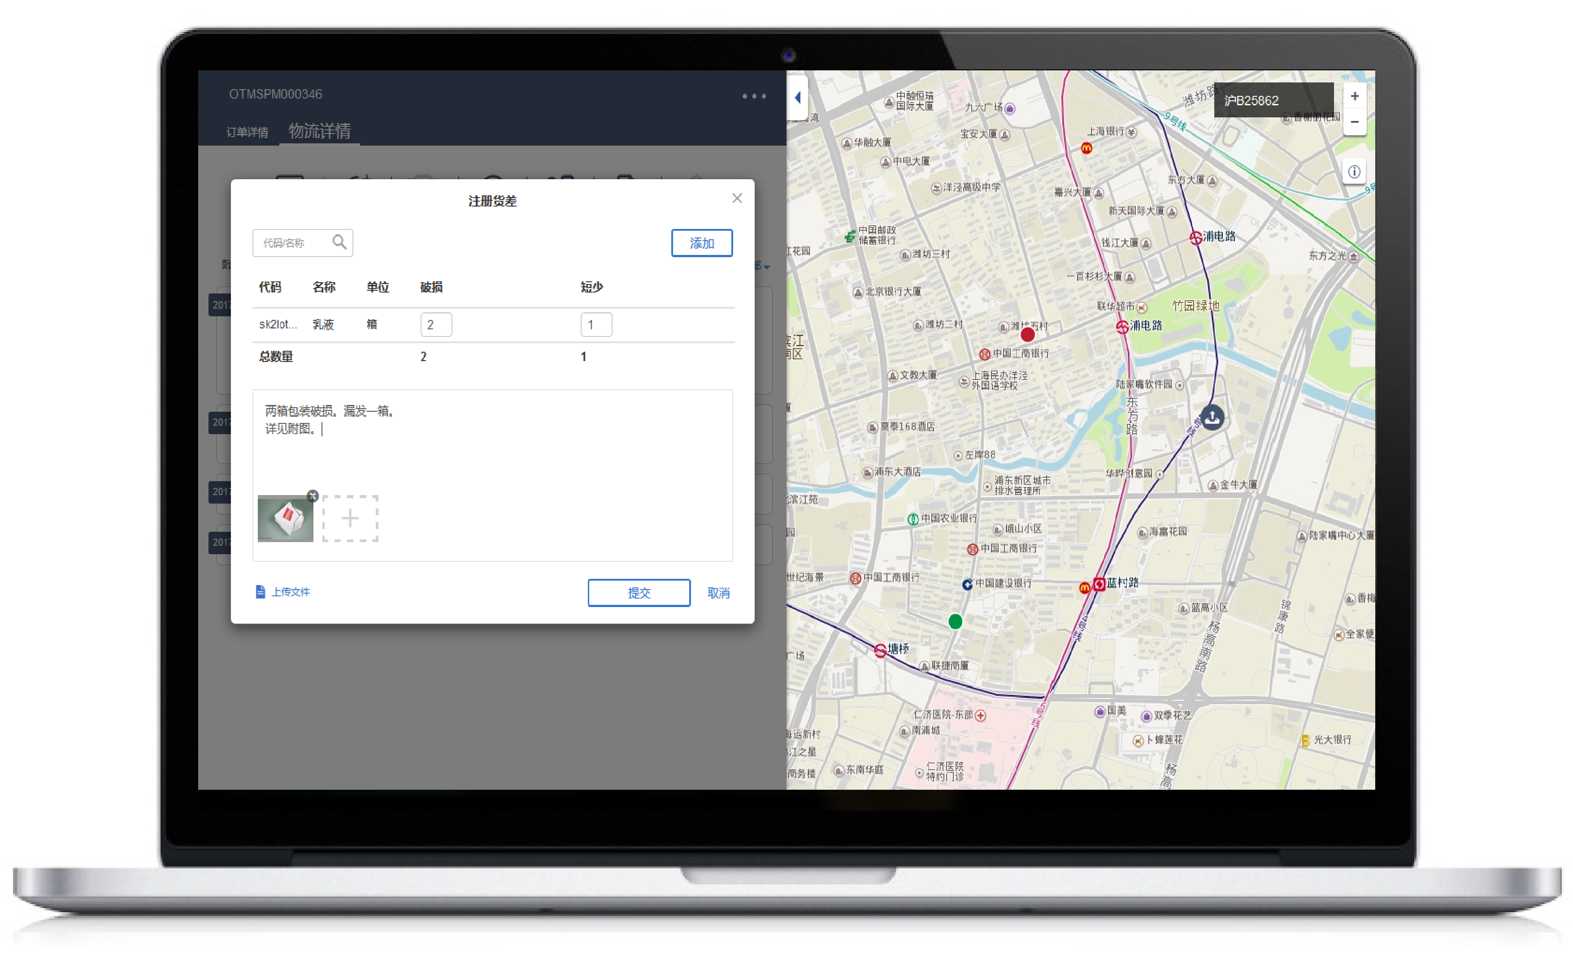The width and height of the screenshot is (1573, 961).
Task: Click the 破损 quantity input field
Action: [x=436, y=324]
